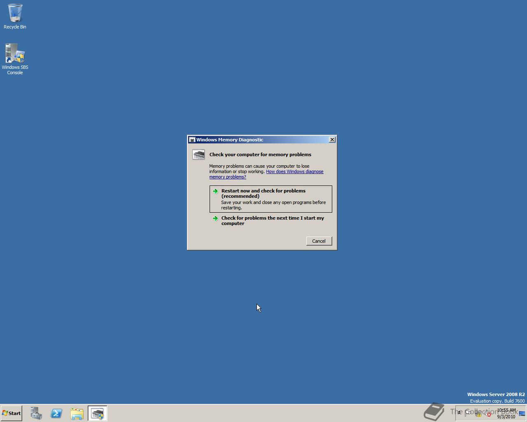Open the How does Windows diagnose memory problems link
This screenshot has height=422, width=527.
(x=266, y=174)
